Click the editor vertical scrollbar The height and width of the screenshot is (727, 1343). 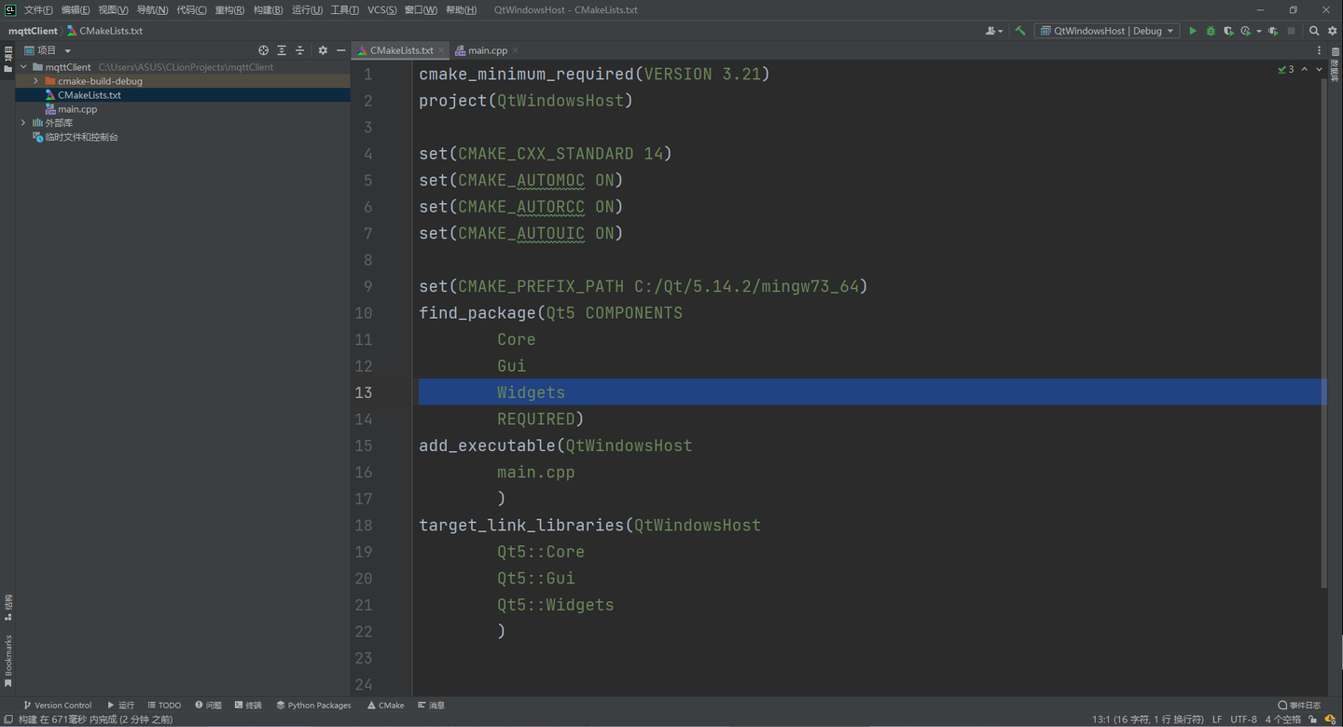[1323, 333]
